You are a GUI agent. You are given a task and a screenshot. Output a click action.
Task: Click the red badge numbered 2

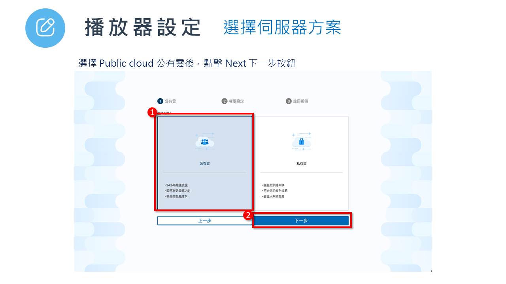(x=247, y=215)
